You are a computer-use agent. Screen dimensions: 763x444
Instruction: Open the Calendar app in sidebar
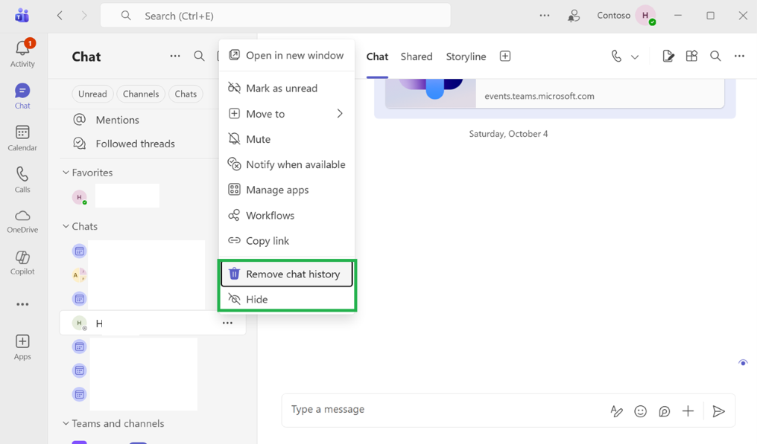tap(22, 138)
